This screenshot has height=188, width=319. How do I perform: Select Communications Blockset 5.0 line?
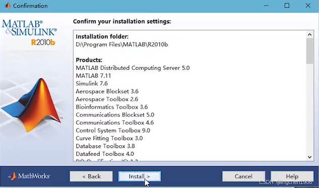click(115, 115)
